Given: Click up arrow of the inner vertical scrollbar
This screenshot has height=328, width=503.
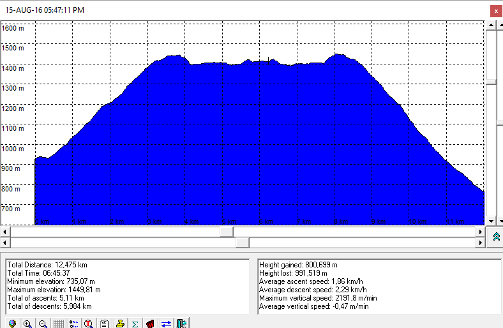Looking at the screenshot, I should coord(490,25).
